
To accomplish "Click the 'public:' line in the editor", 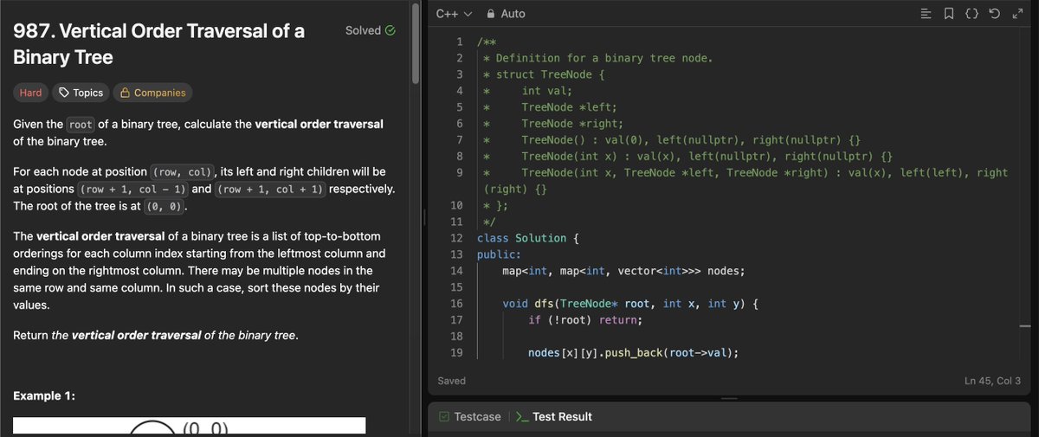I will click(x=499, y=254).
